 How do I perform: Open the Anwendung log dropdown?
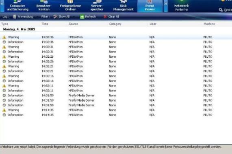(24, 17)
